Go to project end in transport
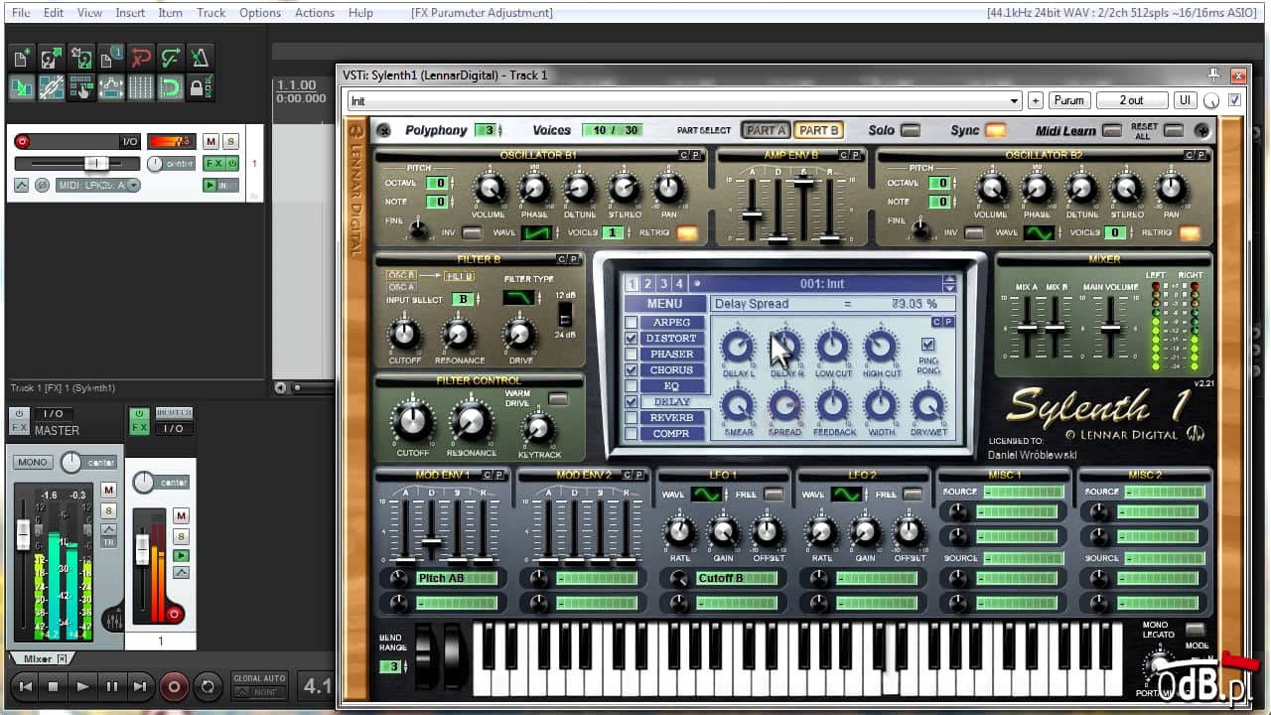 140,686
